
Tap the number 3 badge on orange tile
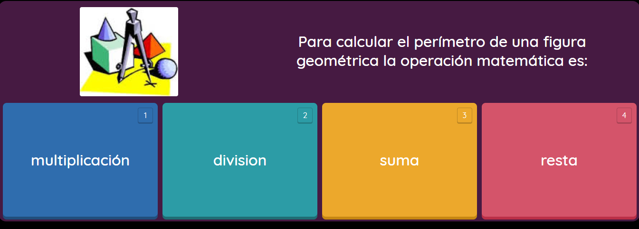pos(465,115)
